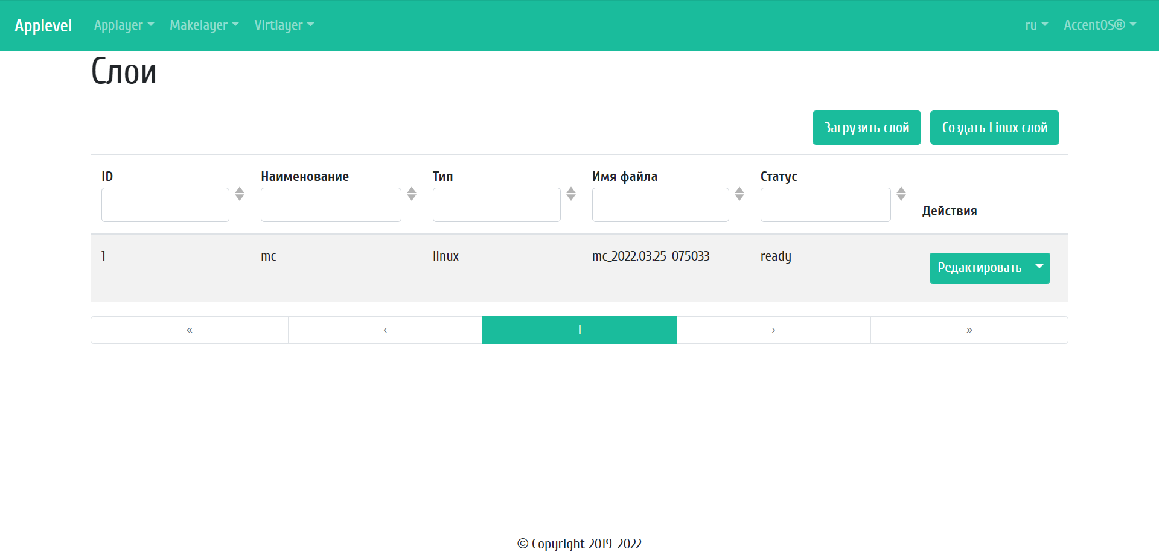
Task: Sort table by Наименование column
Action: click(412, 194)
